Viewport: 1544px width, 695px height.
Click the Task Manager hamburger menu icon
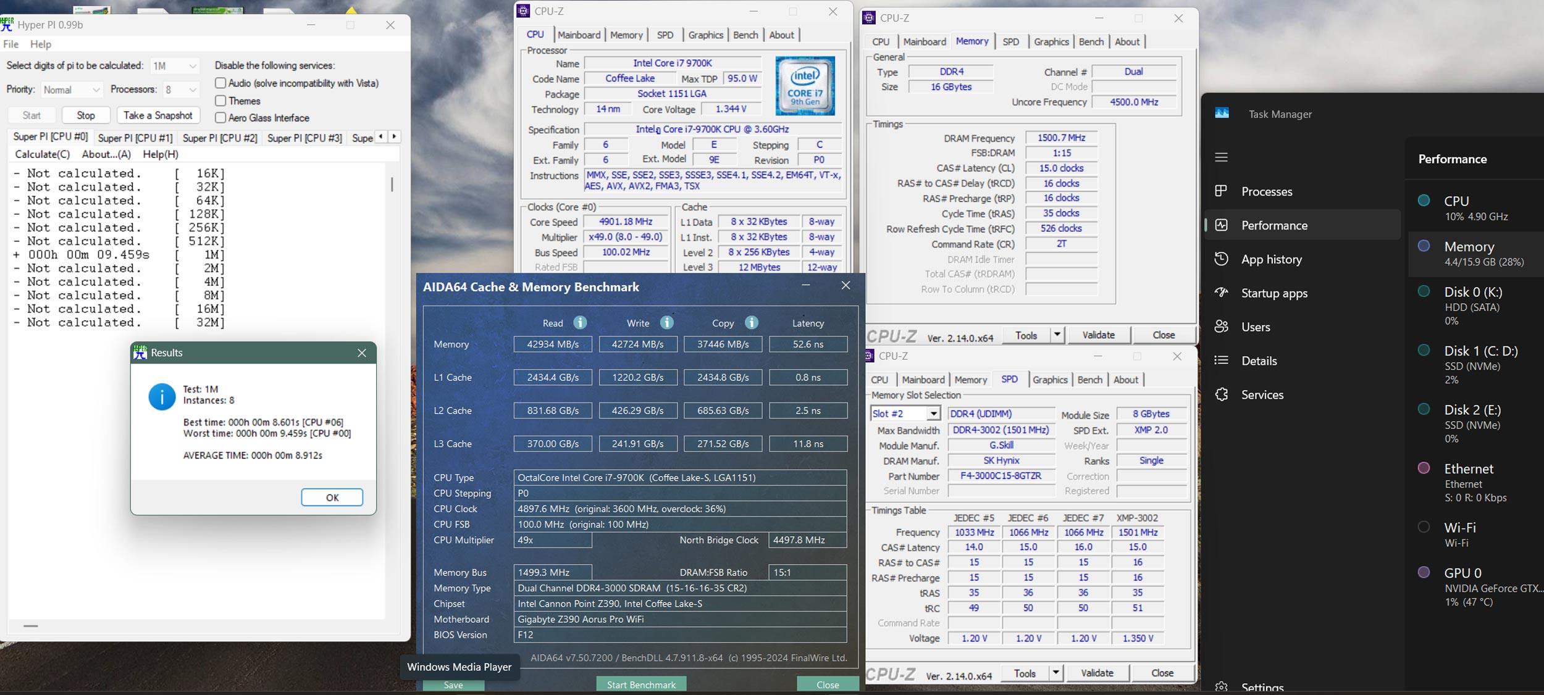[1221, 157]
